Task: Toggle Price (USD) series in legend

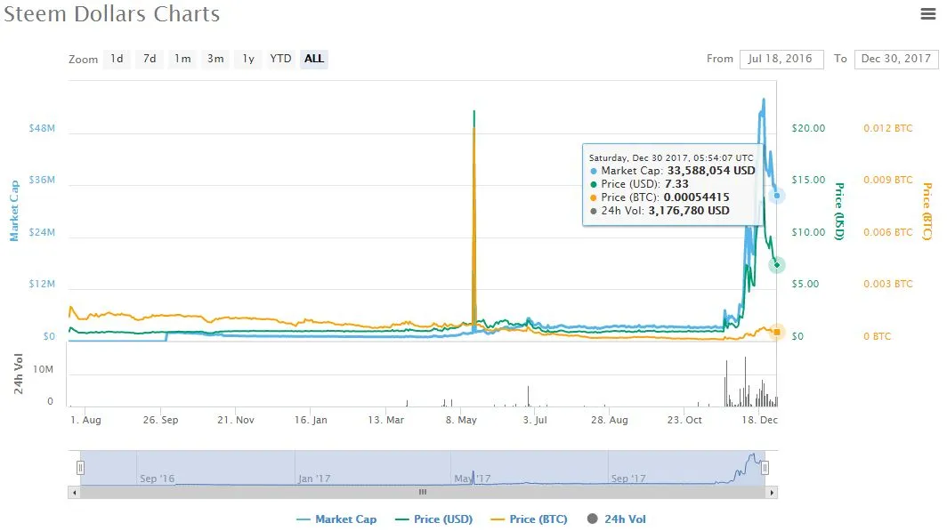Action: pyautogui.click(x=433, y=519)
